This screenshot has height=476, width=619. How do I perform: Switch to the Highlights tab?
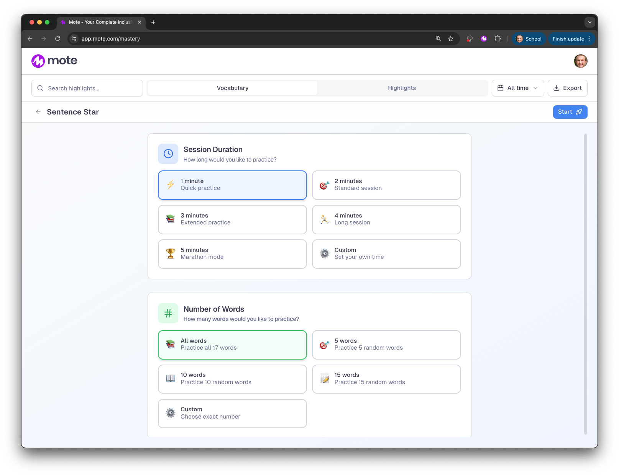point(402,88)
